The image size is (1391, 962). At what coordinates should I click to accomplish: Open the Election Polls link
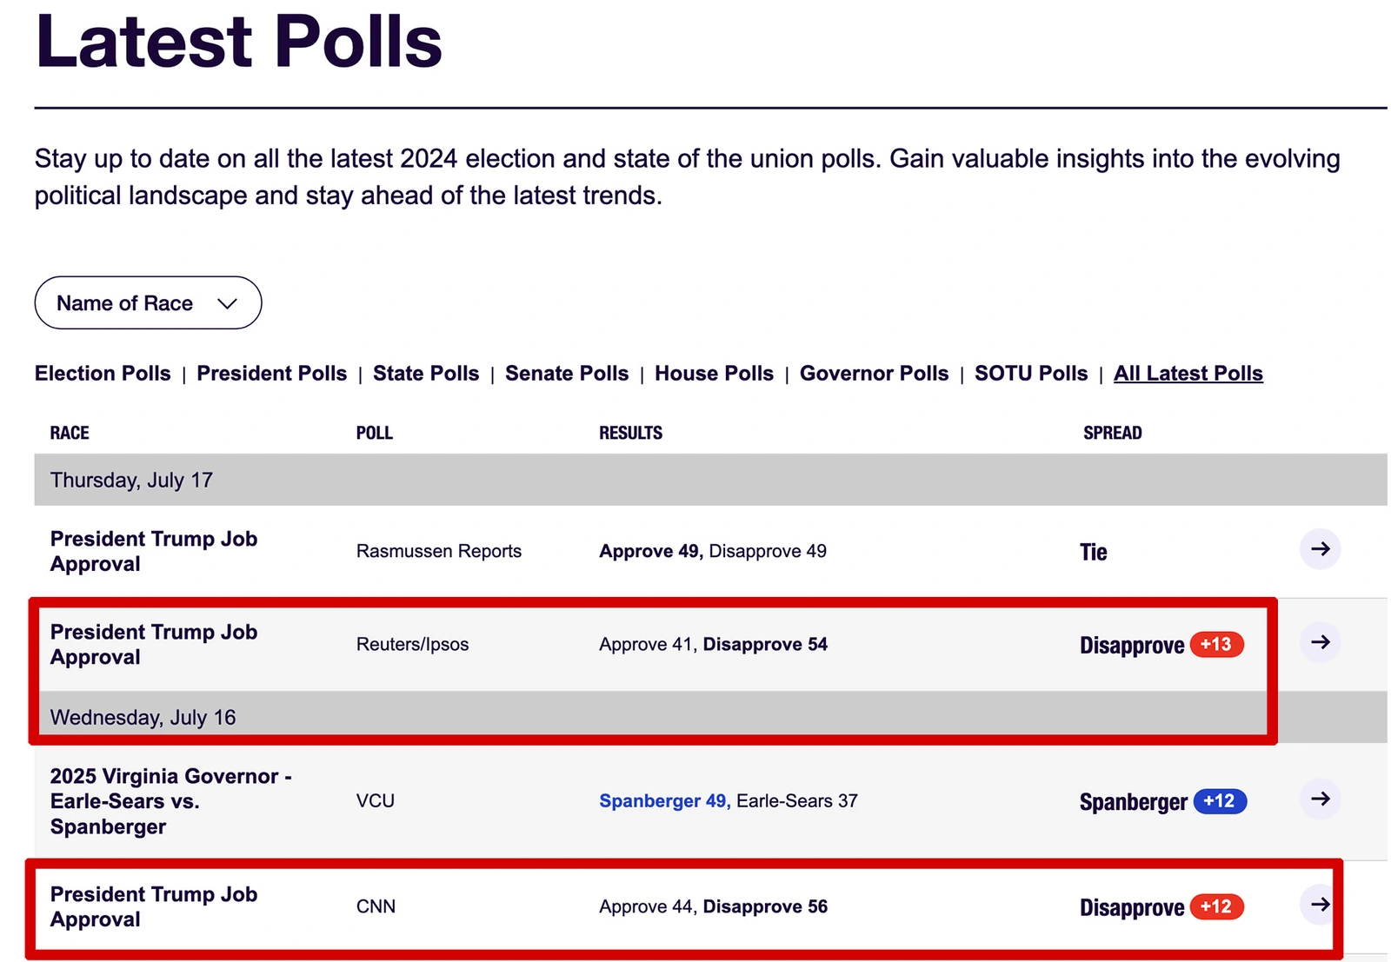pos(102,373)
